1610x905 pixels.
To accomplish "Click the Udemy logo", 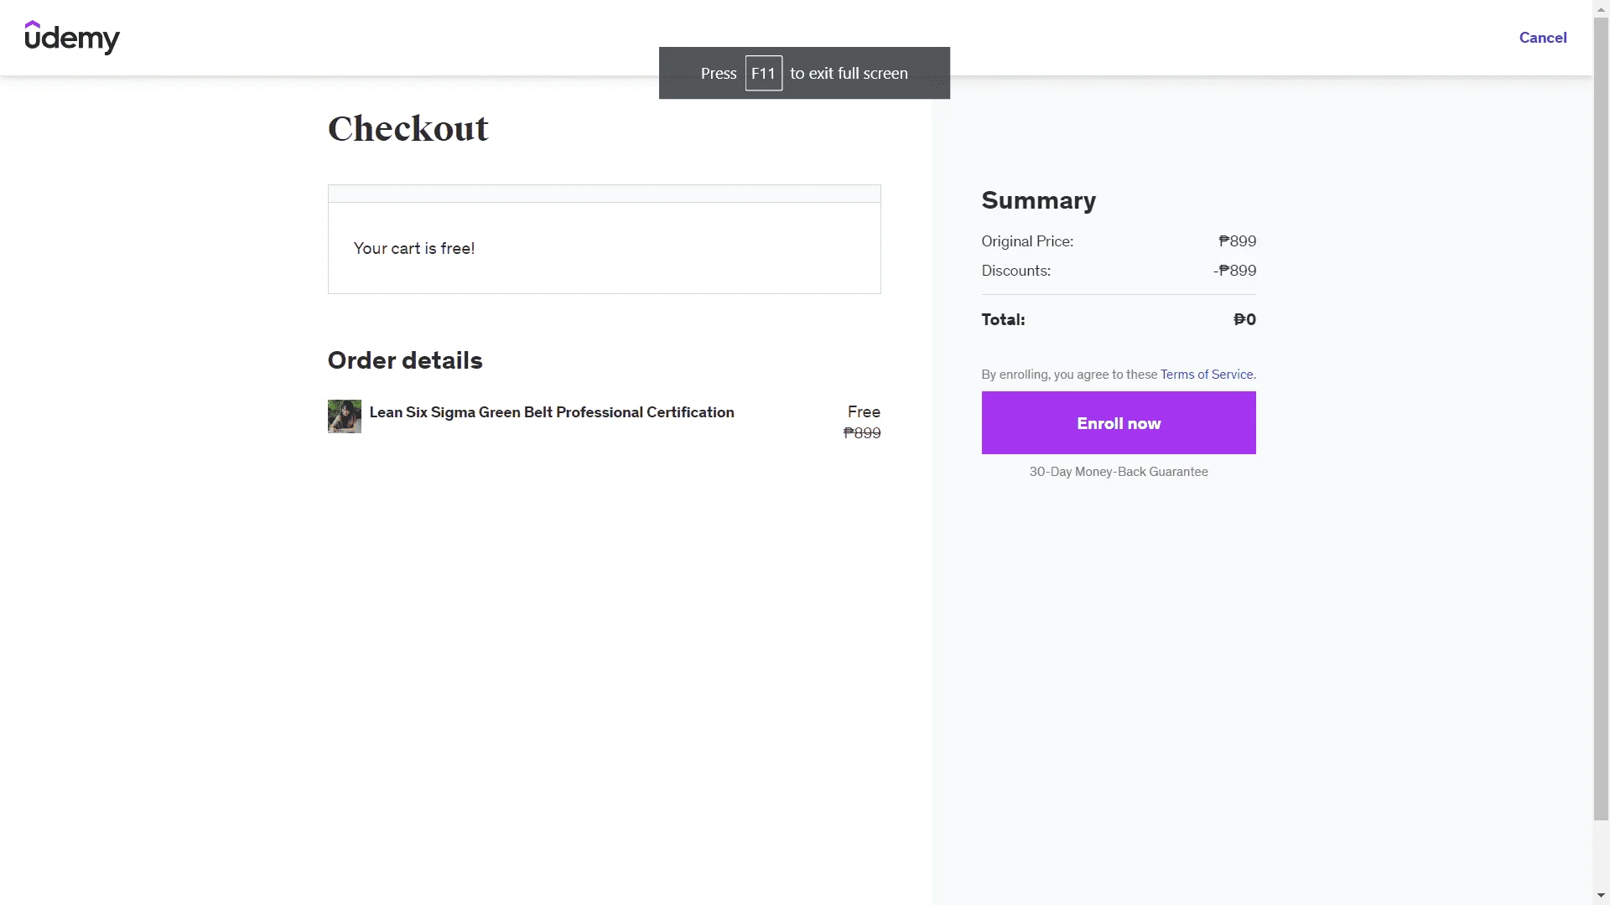I will [x=72, y=38].
